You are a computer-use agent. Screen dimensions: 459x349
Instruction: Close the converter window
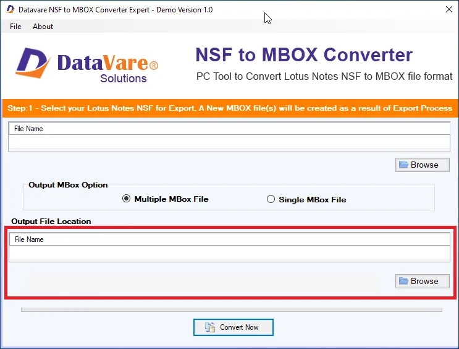448,9
